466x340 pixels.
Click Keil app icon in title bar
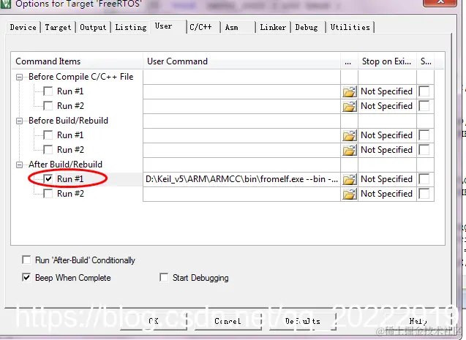(x=6, y=4)
